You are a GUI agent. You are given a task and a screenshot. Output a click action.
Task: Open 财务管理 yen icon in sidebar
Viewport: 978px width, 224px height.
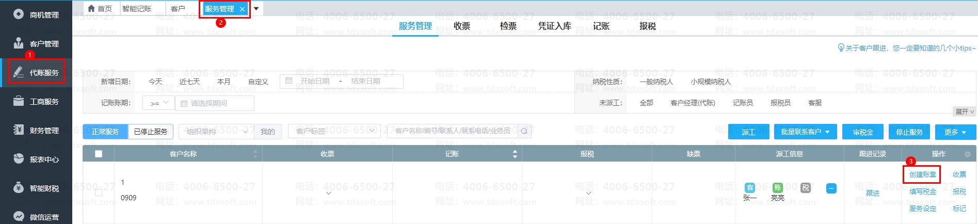click(19, 130)
